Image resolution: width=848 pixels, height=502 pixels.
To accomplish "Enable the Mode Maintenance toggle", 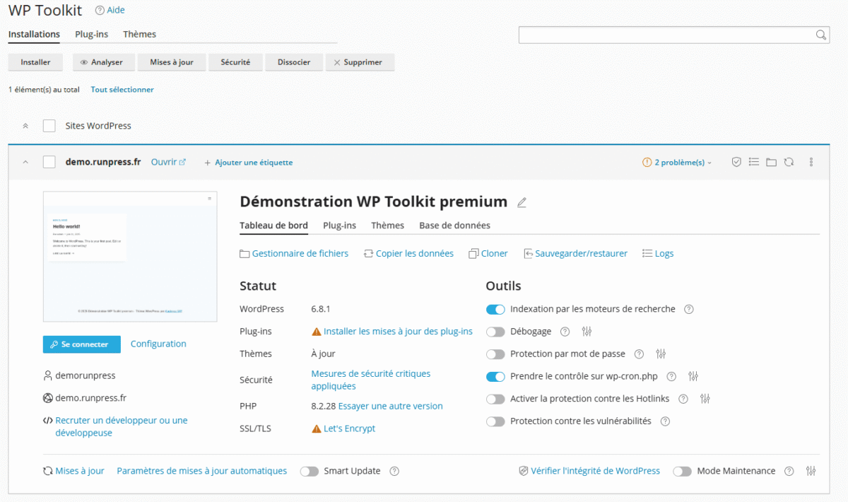I will pos(682,472).
